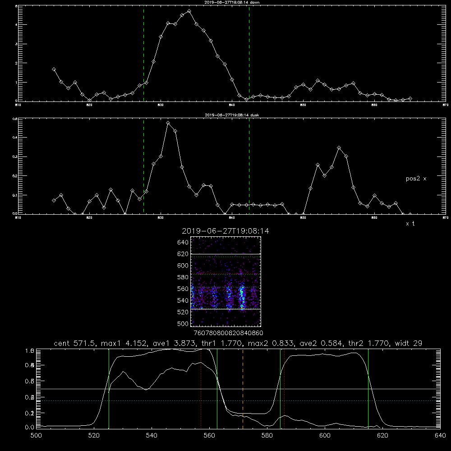
Task: Click the '580' x-axis label of bottom plot
Action: point(267,436)
